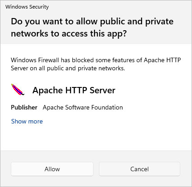Dismiss dialog using the Cancel button
Viewport: 192px width, 187px height.
(x=139, y=169)
